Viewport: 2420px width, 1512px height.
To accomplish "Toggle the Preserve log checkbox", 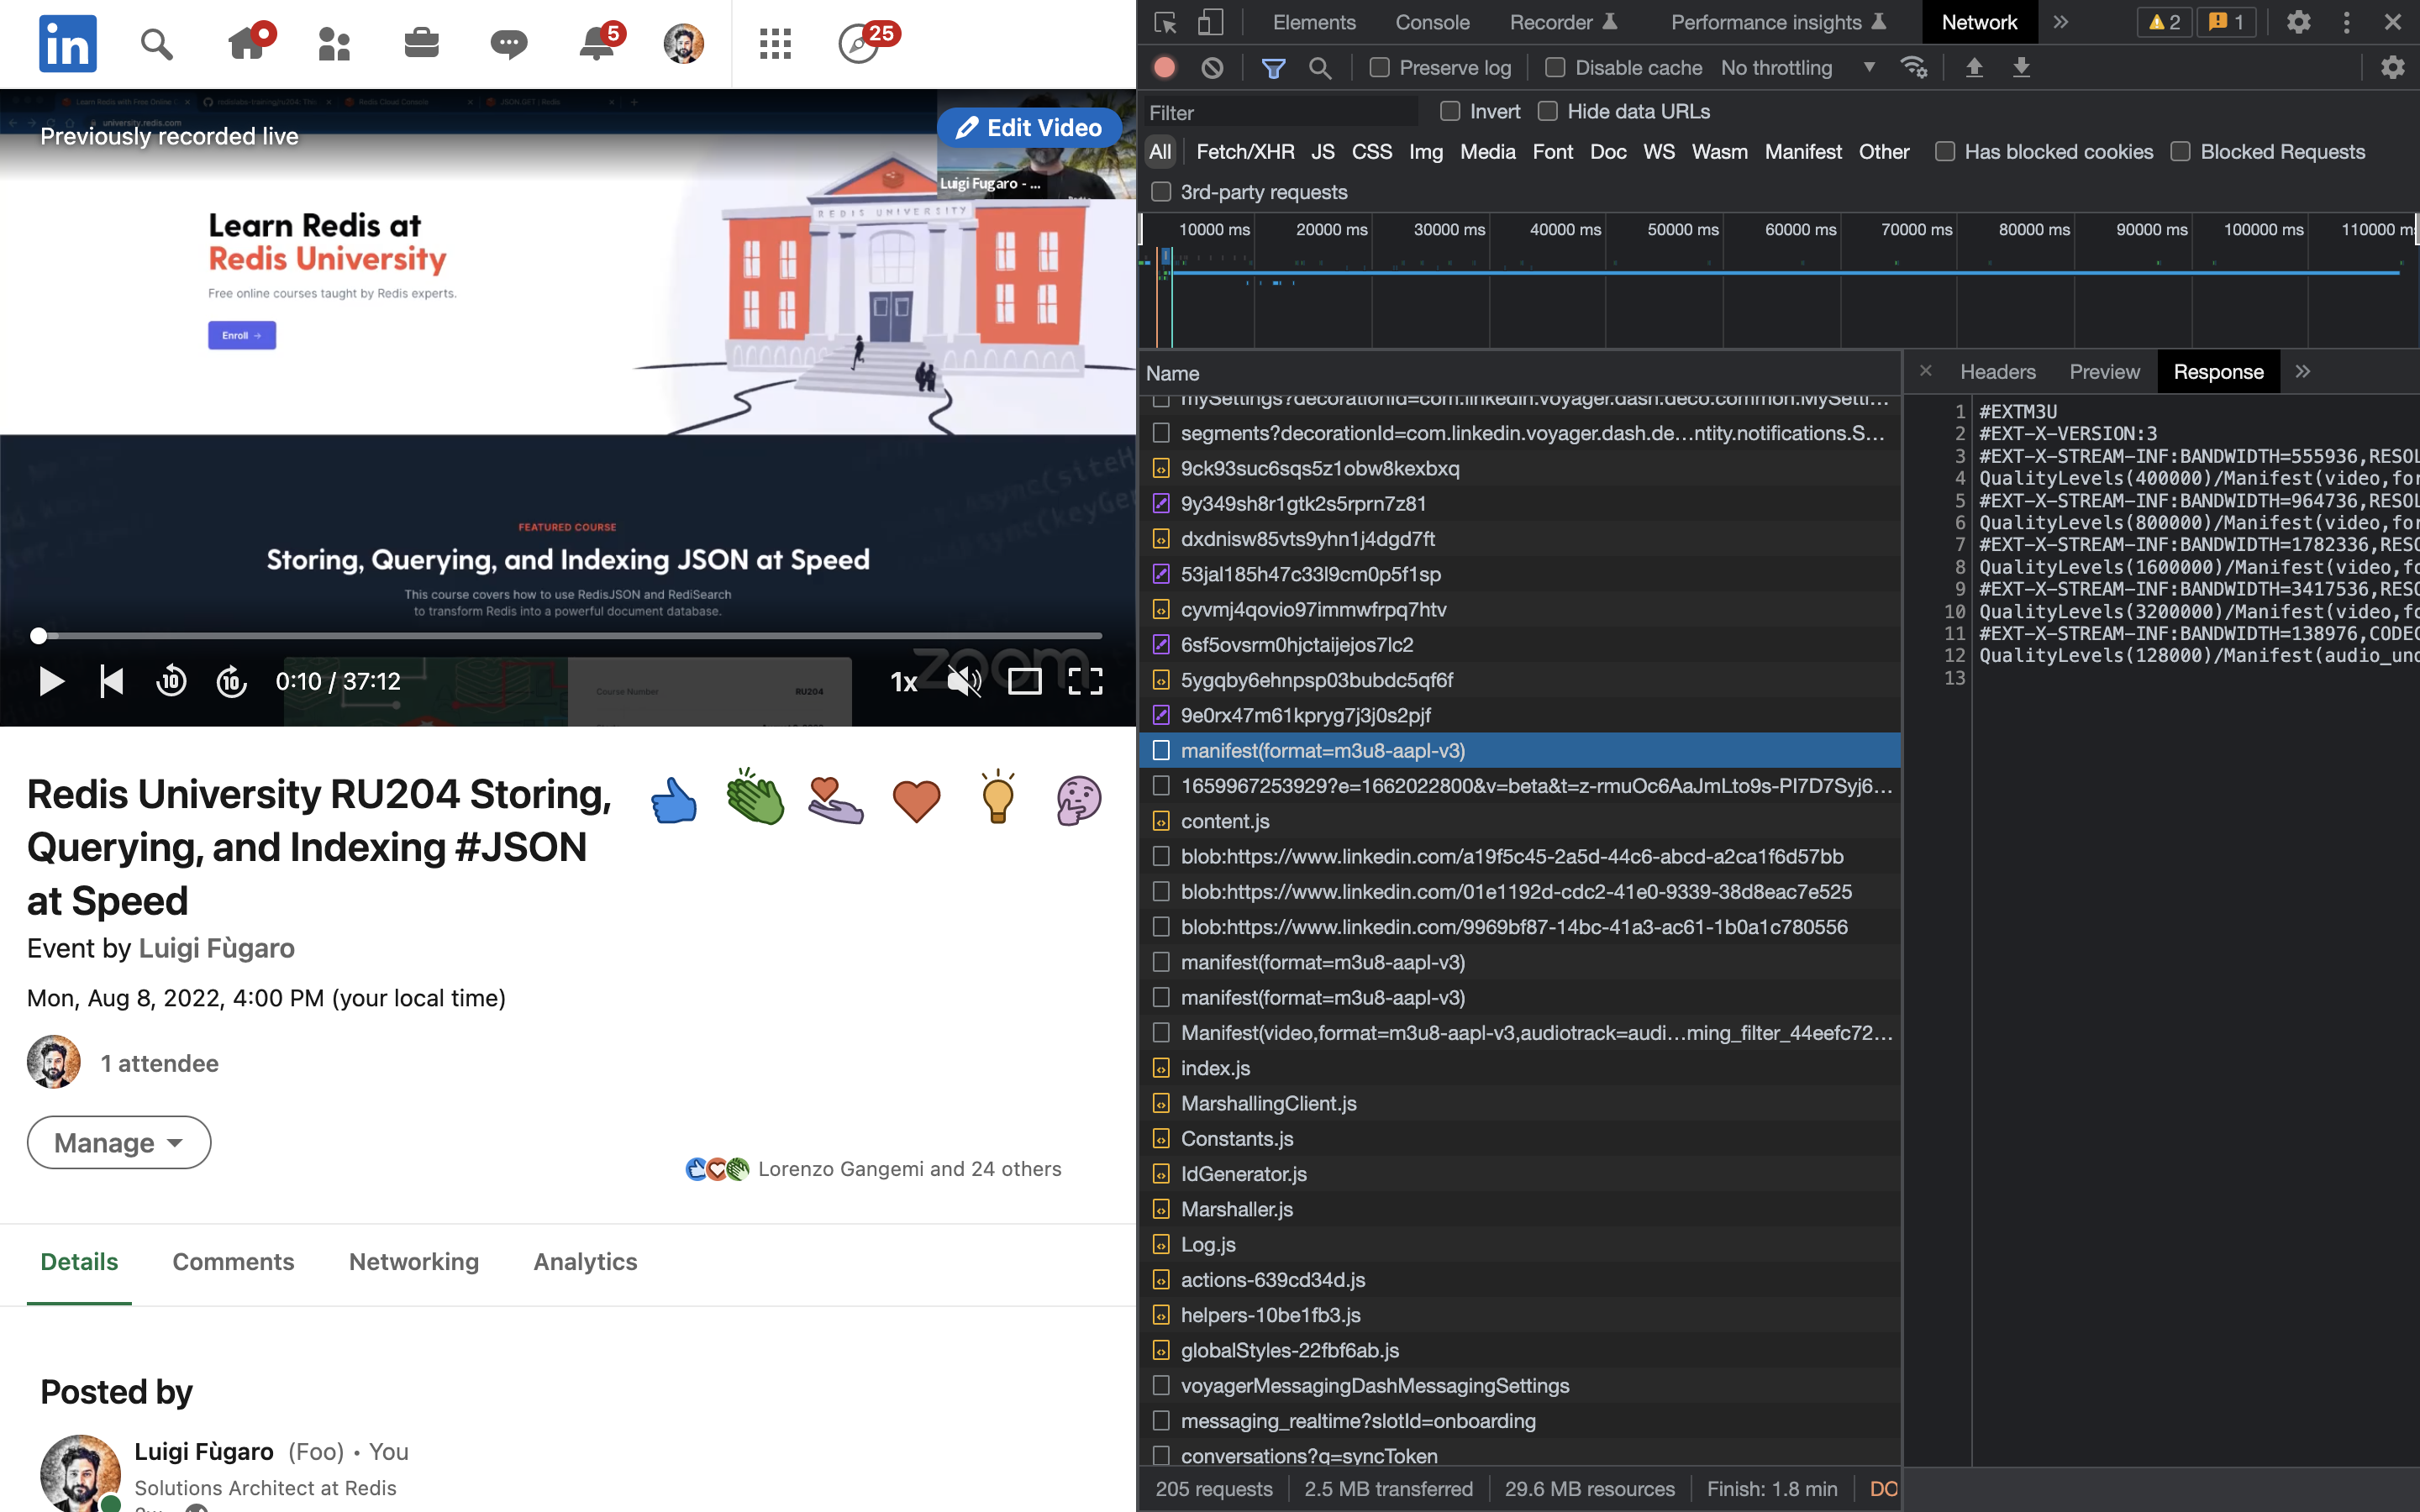I will [x=1381, y=68].
